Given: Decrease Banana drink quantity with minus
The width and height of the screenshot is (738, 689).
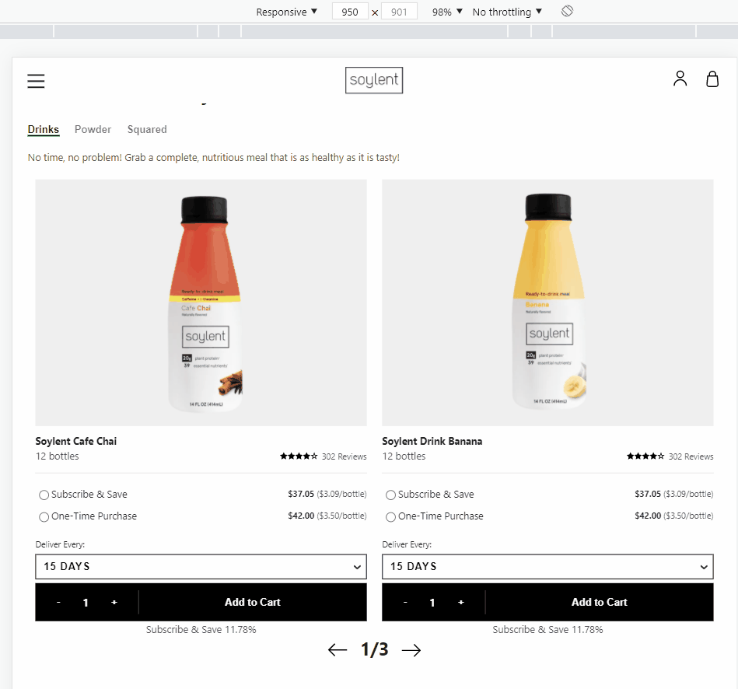Looking at the screenshot, I should coord(404,602).
